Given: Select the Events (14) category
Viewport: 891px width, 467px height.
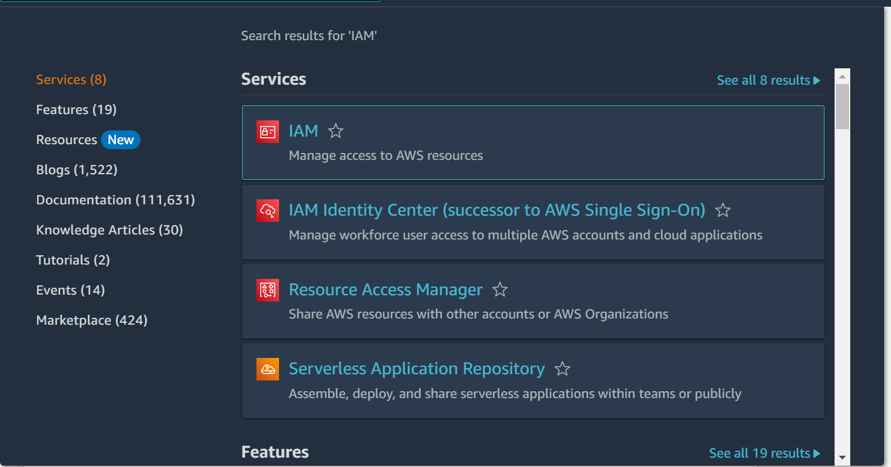Looking at the screenshot, I should coord(71,290).
